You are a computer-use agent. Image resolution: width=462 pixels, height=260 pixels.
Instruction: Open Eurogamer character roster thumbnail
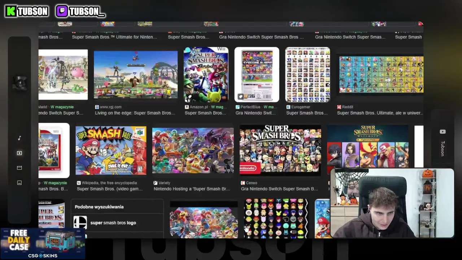(x=308, y=75)
